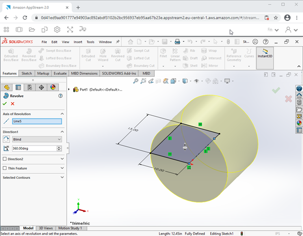Open the Edit menu
The width and height of the screenshot is (303, 236).
click(x=54, y=42)
